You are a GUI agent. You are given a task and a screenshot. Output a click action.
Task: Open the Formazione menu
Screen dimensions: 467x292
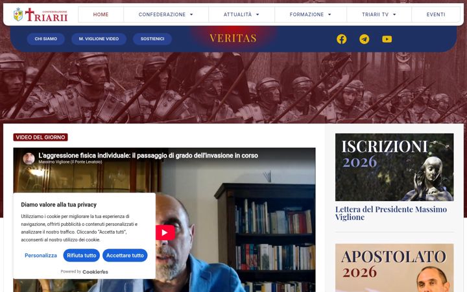pyautogui.click(x=310, y=14)
